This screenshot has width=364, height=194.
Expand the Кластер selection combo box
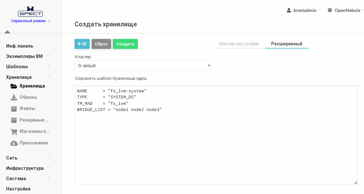click(x=143, y=66)
